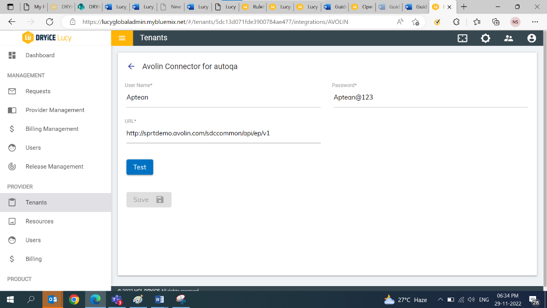The width and height of the screenshot is (547, 308).
Task: Open Windows Start menu
Action: point(10,300)
